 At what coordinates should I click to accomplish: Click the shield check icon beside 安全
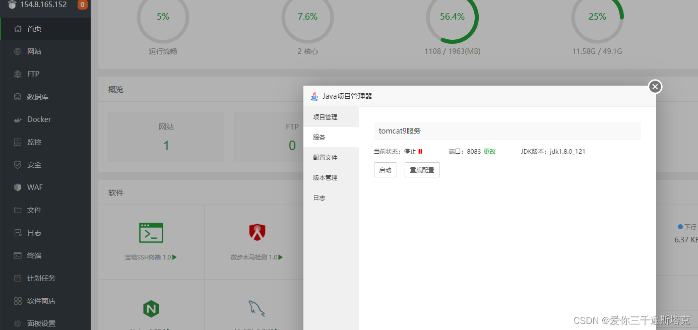click(x=18, y=165)
